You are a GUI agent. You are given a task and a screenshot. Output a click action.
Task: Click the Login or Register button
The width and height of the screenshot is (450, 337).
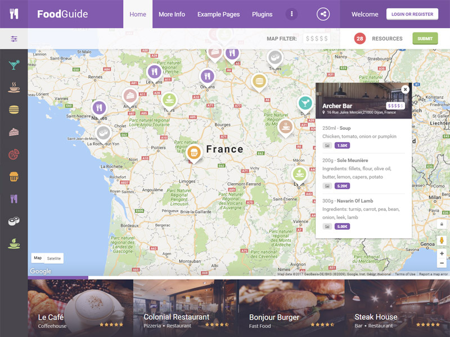tap(412, 14)
